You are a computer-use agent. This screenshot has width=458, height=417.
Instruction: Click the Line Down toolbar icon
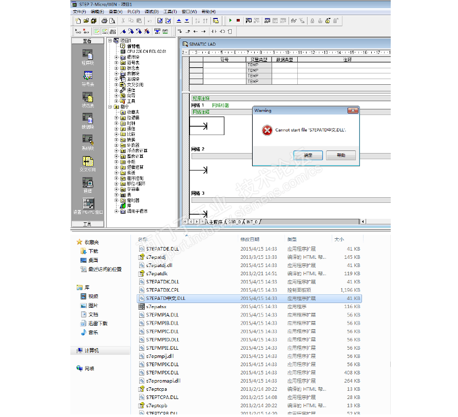(180, 31)
